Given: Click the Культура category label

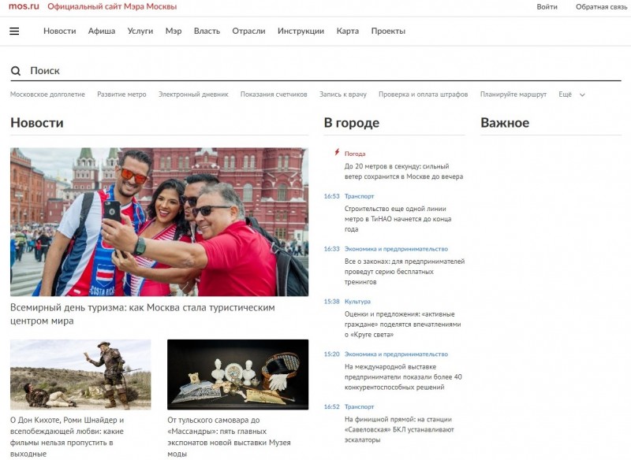Looking at the screenshot, I should point(357,302).
